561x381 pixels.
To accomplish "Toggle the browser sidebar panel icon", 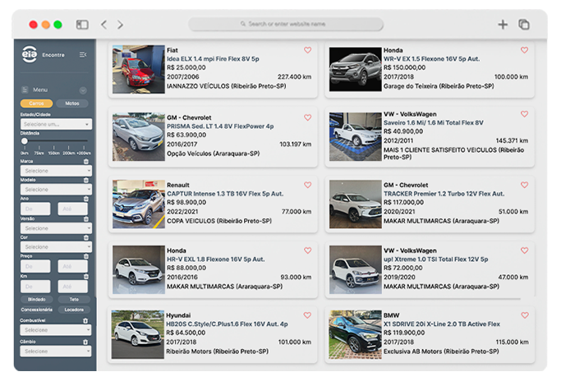I will (82, 25).
